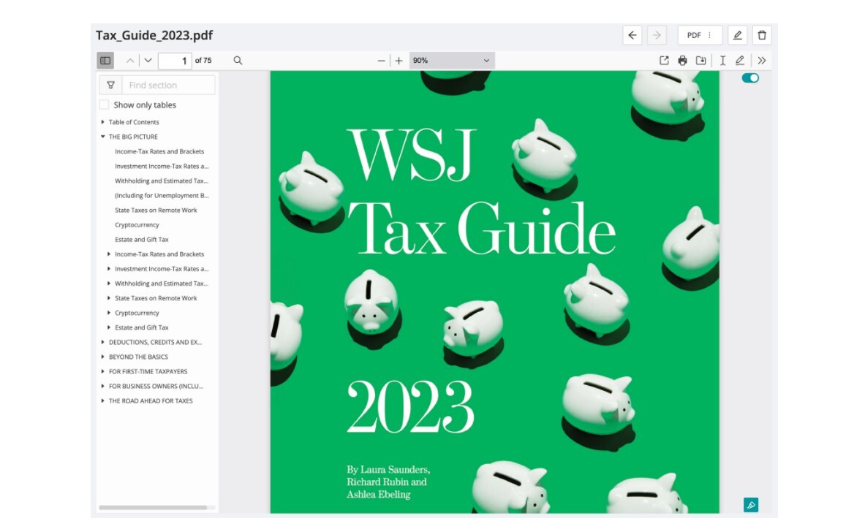Screen dimensions: 865x532
Task: Open the filter icon beside Find section
Action: click(110, 85)
